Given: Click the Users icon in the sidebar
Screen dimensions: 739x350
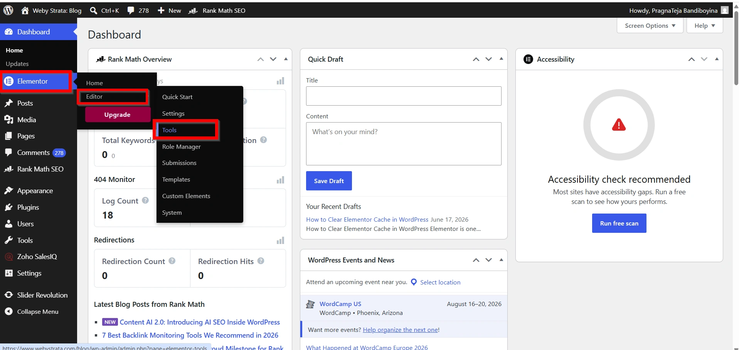Looking at the screenshot, I should [8, 224].
